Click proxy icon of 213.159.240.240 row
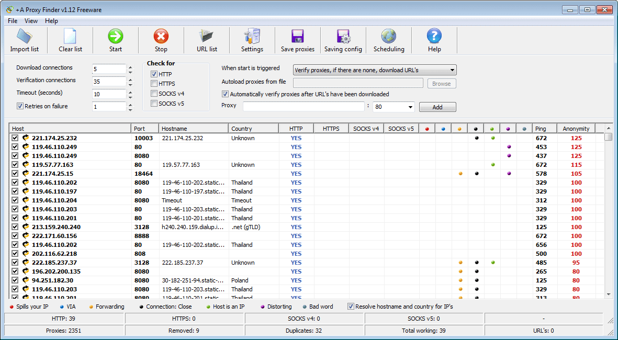The image size is (618, 340). (26, 227)
